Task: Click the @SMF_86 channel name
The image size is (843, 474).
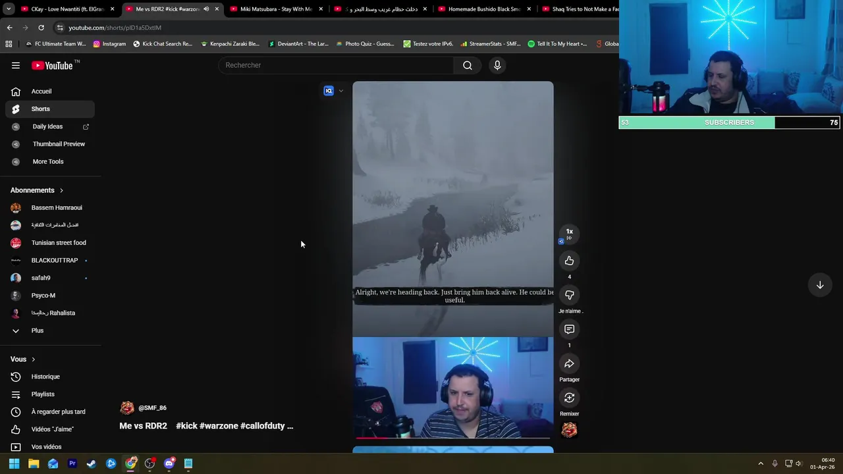Action: coord(152,408)
